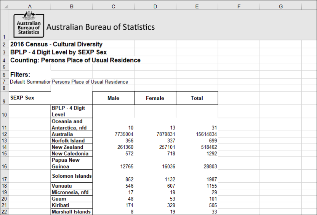The image size is (317, 215).
Task: Click the 'Vanuatu' row label
Action: click(72, 186)
